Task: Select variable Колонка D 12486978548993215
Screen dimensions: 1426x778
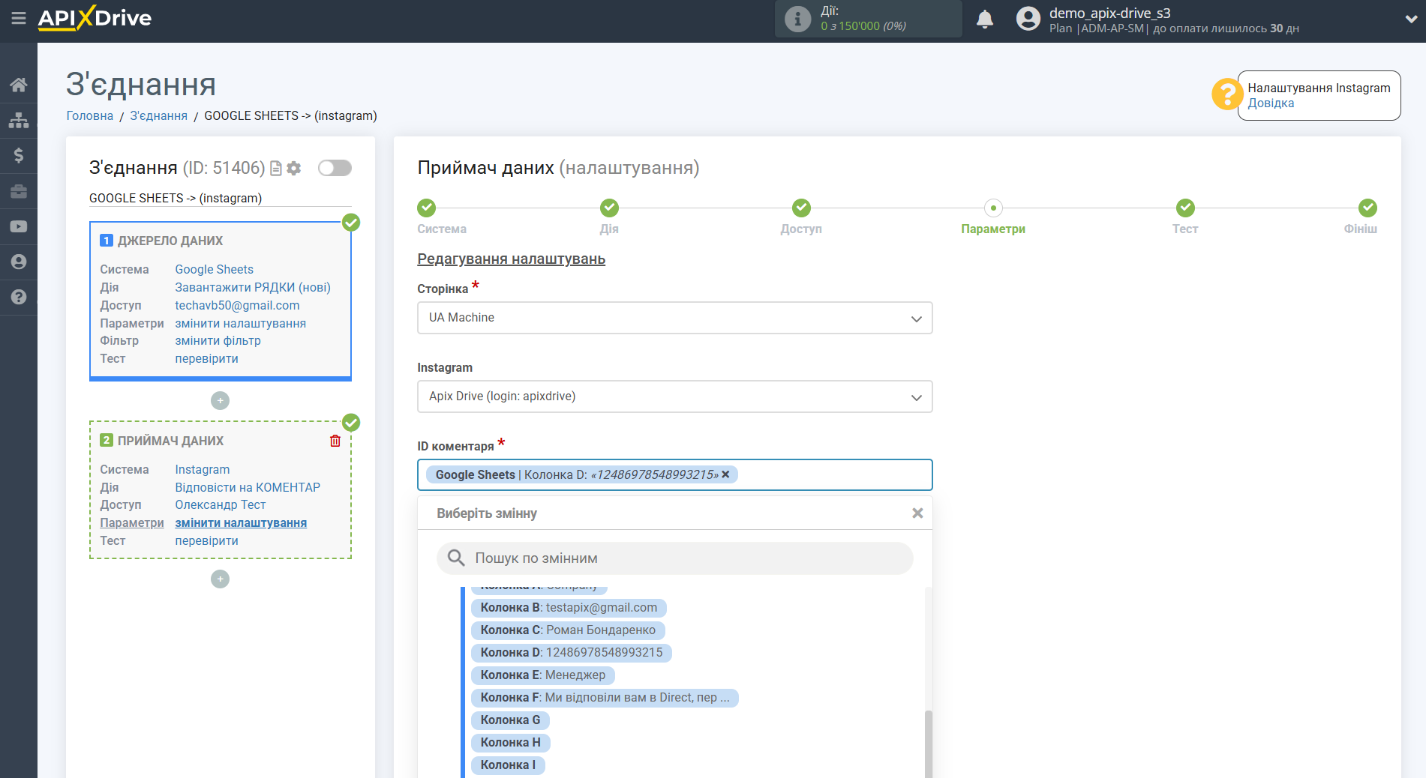Action: [x=572, y=653]
